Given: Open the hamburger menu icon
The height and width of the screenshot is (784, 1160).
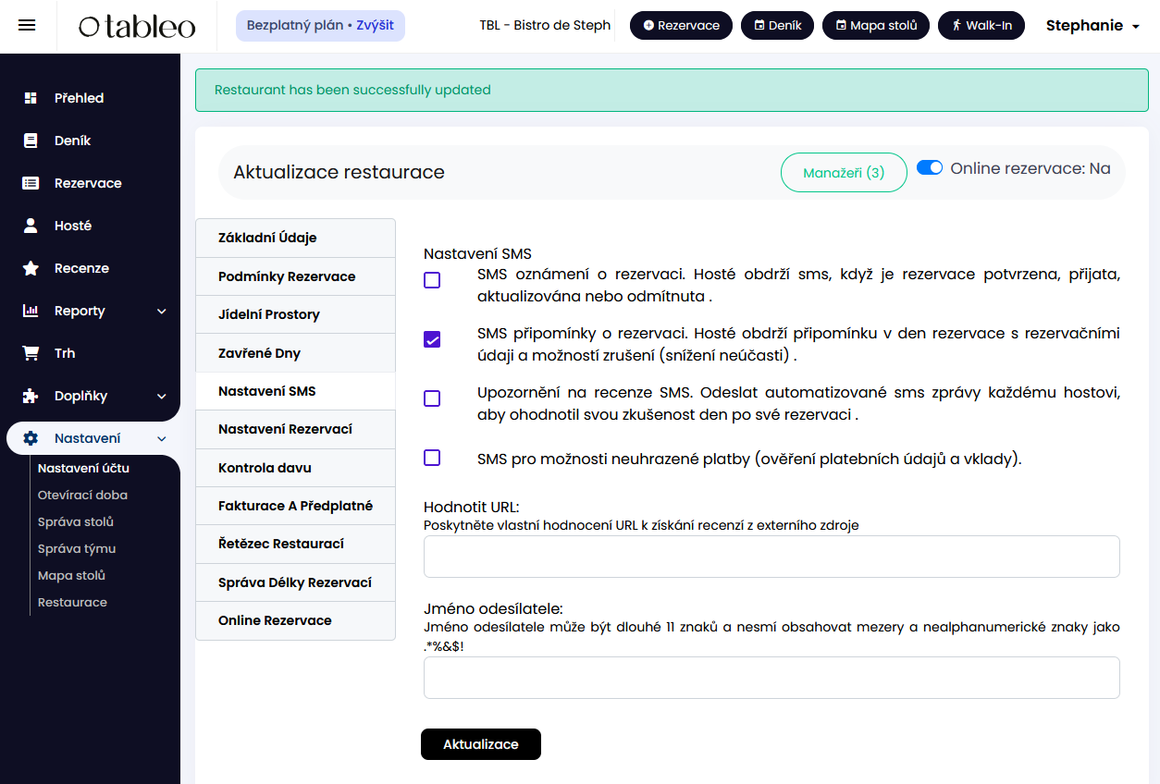Looking at the screenshot, I should [27, 26].
